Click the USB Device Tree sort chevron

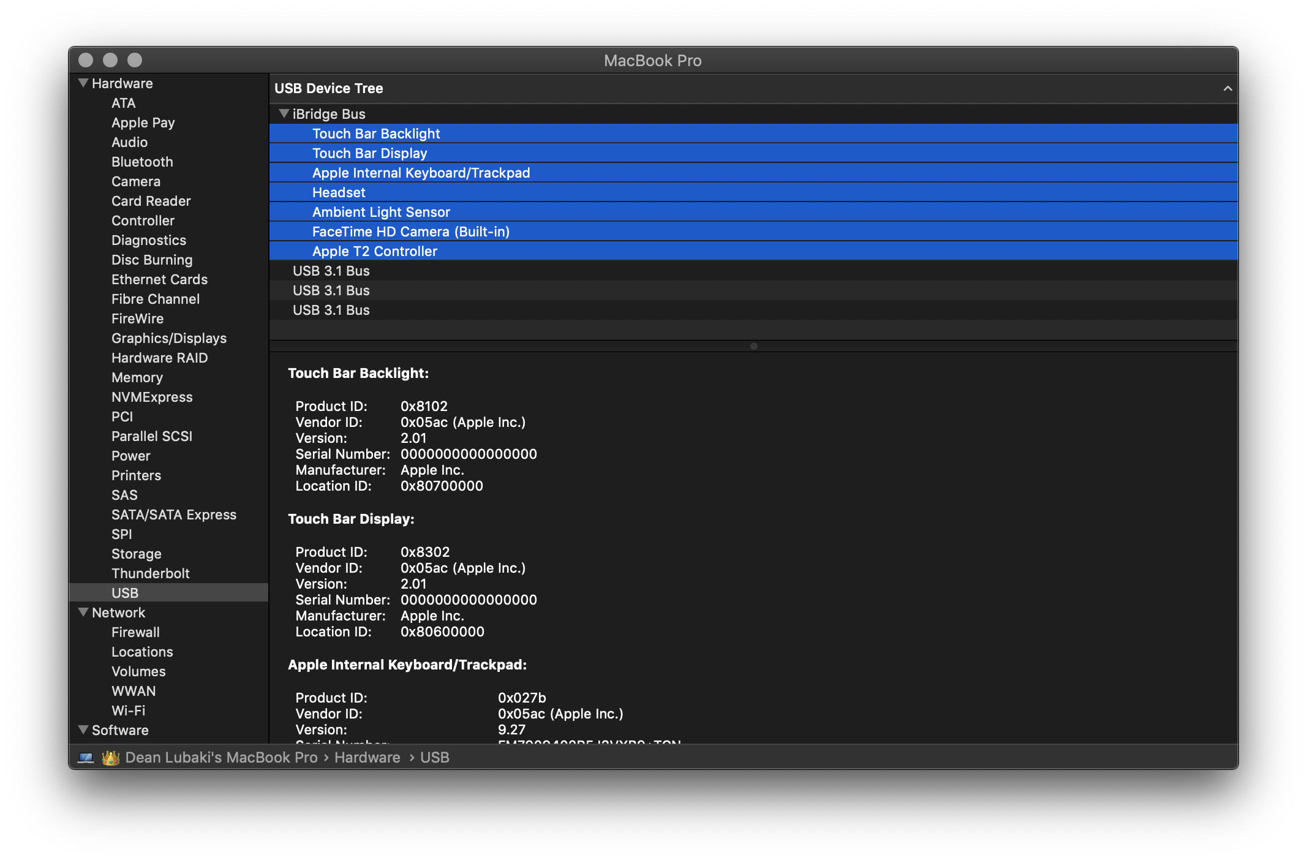1227,88
